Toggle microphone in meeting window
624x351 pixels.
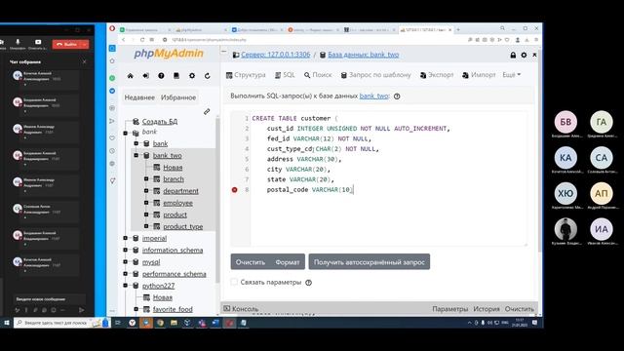(x=18, y=44)
